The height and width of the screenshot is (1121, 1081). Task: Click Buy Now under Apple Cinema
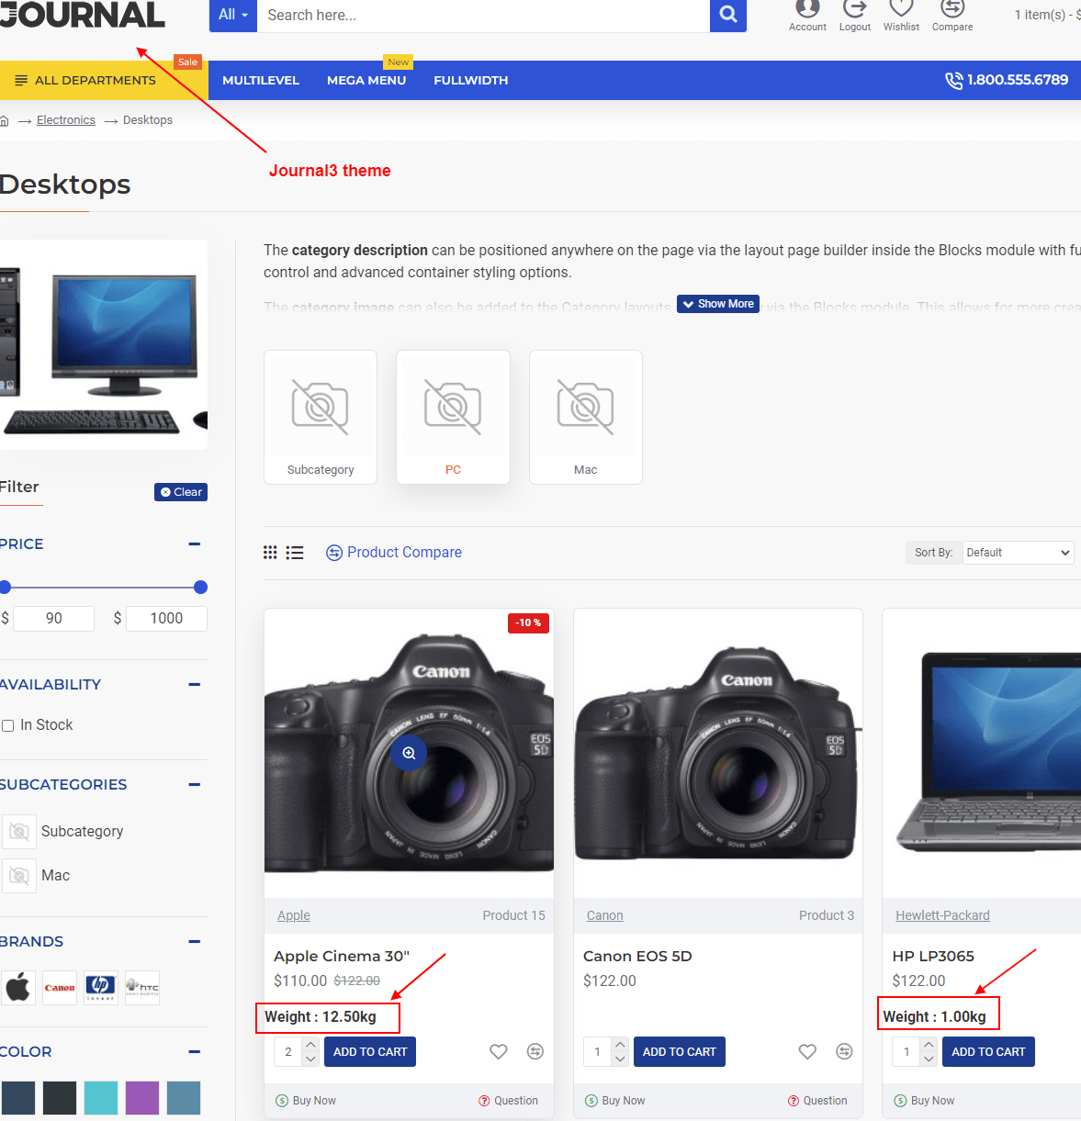(306, 1101)
